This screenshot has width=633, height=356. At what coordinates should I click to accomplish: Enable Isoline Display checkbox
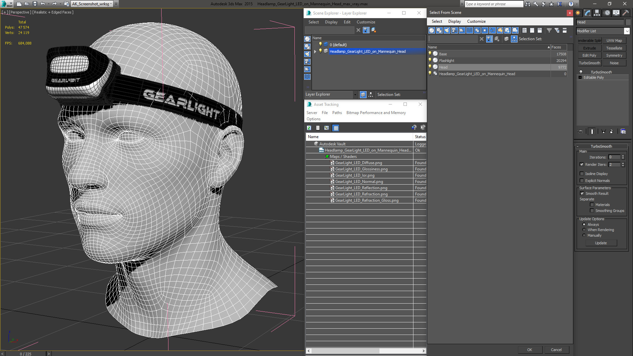pyautogui.click(x=582, y=174)
